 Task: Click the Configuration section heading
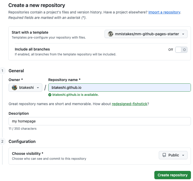[x=22, y=141]
